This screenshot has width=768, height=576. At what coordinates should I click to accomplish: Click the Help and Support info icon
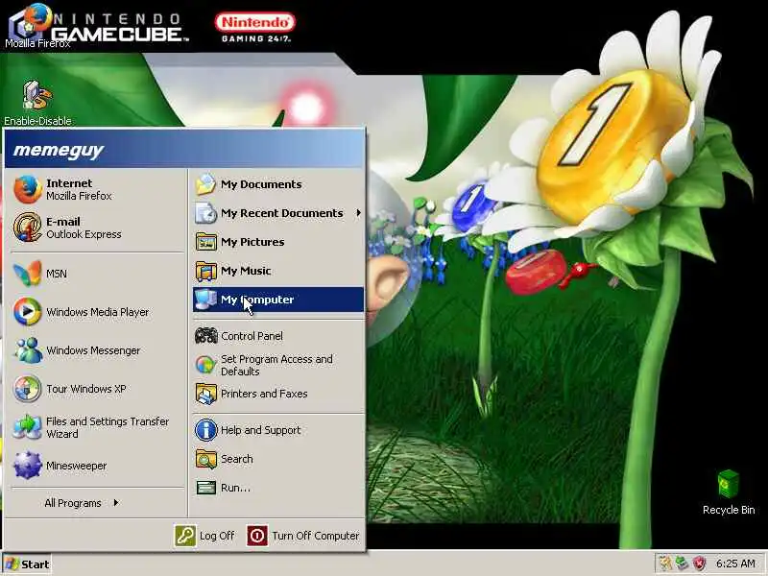point(205,430)
